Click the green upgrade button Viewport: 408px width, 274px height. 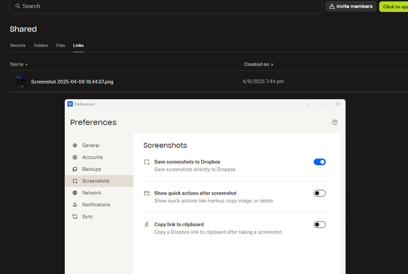(394, 7)
